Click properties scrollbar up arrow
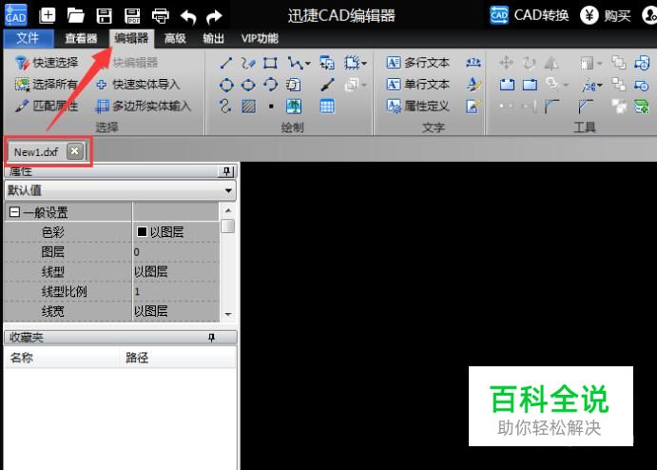The width and height of the screenshot is (657, 470). tap(228, 210)
